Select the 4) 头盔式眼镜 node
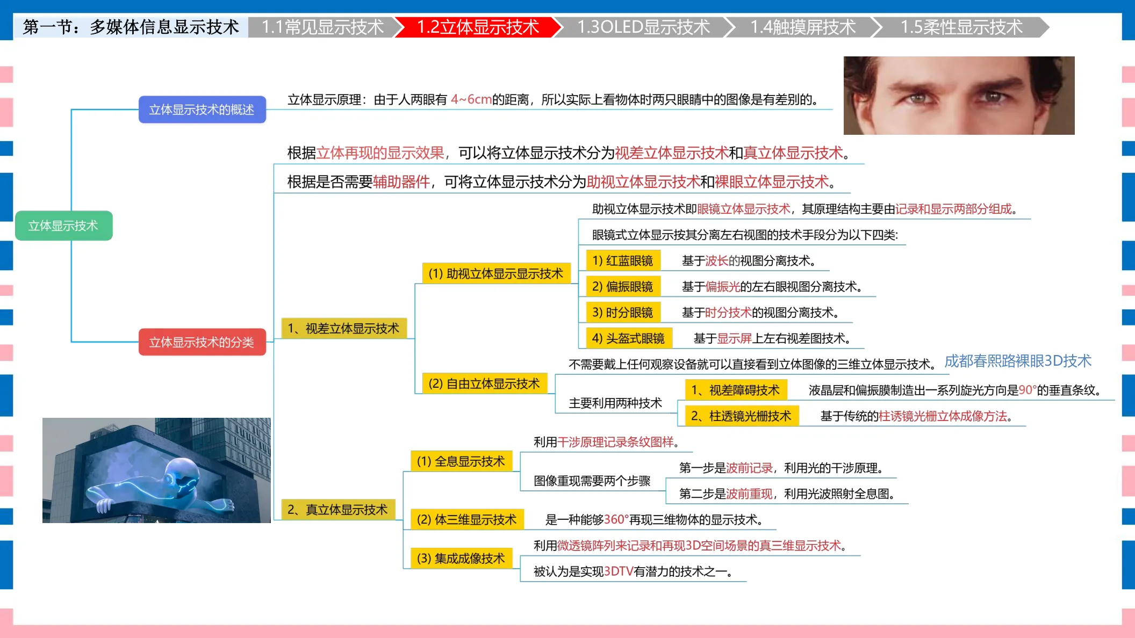The image size is (1135, 638). tap(629, 338)
